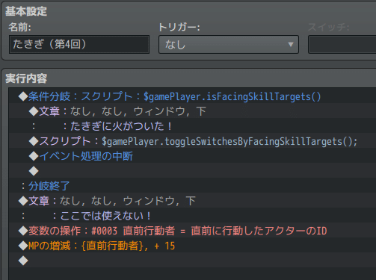Select the 変数の操作 #0003 直前行動者 line
The height and width of the screenshot is (280, 376).
pyautogui.click(x=192, y=231)
